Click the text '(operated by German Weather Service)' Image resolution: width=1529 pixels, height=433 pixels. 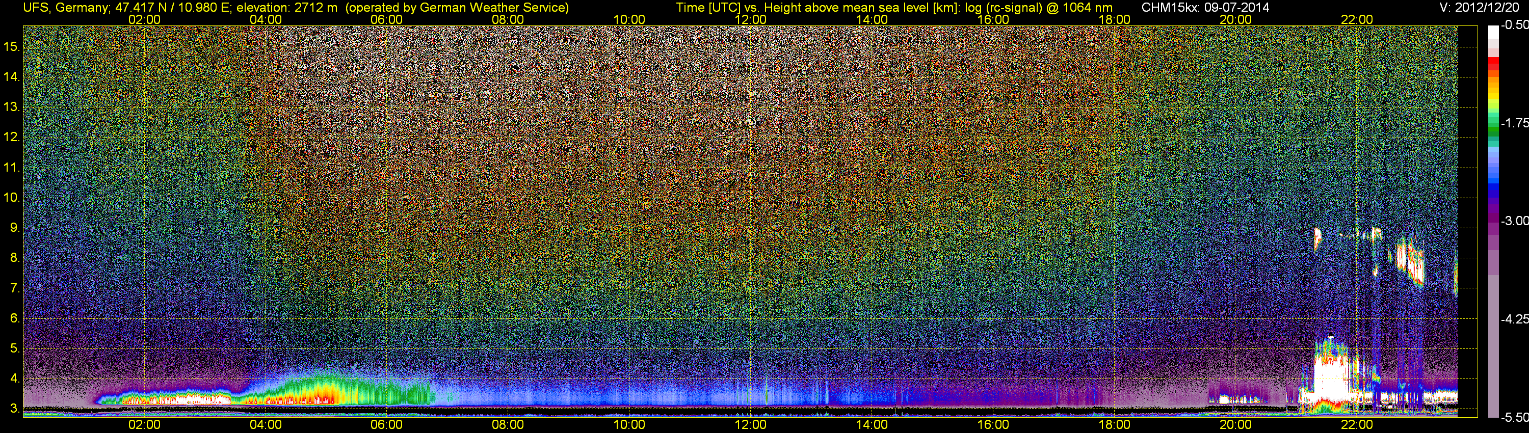pyautogui.click(x=457, y=8)
